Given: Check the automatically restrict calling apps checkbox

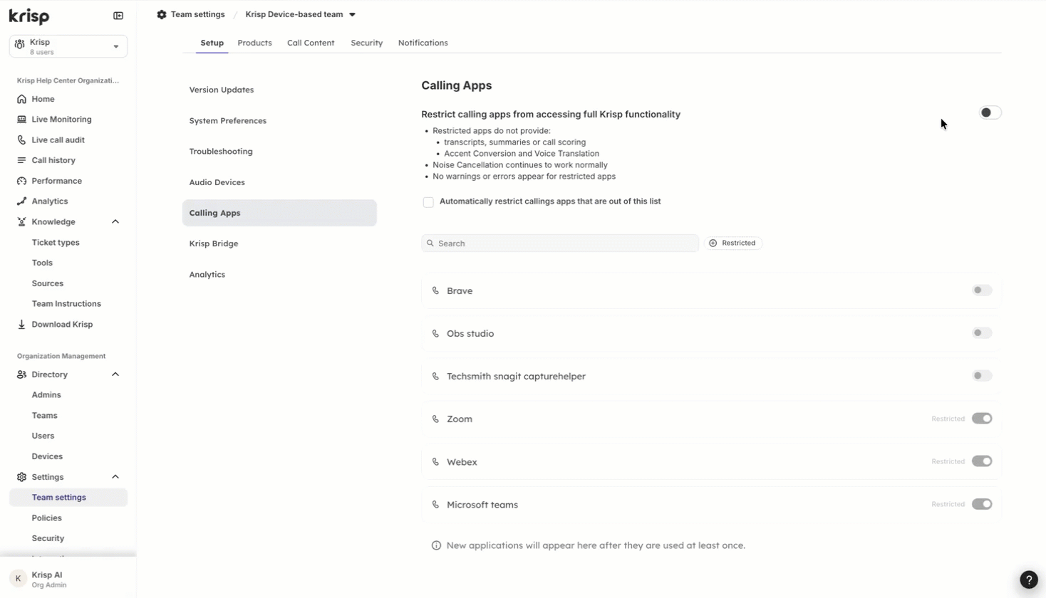Looking at the screenshot, I should [x=428, y=202].
